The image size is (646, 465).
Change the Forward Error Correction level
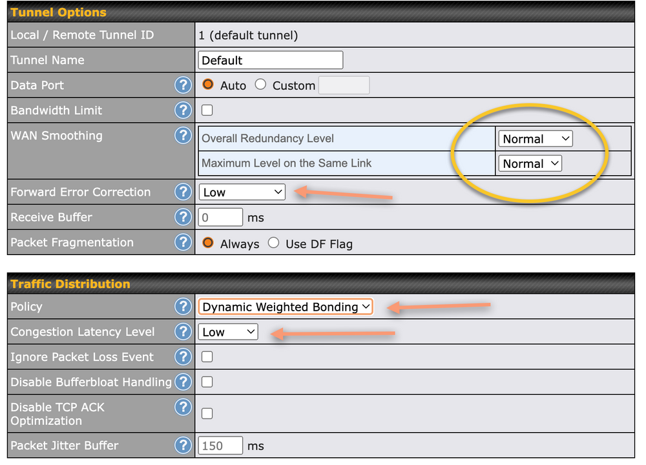(x=242, y=192)
